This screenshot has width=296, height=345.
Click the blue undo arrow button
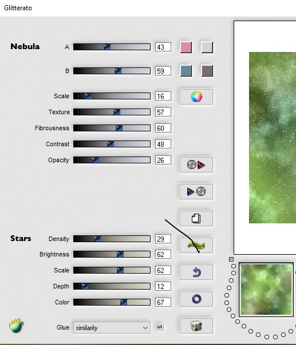tap(196, 272)
